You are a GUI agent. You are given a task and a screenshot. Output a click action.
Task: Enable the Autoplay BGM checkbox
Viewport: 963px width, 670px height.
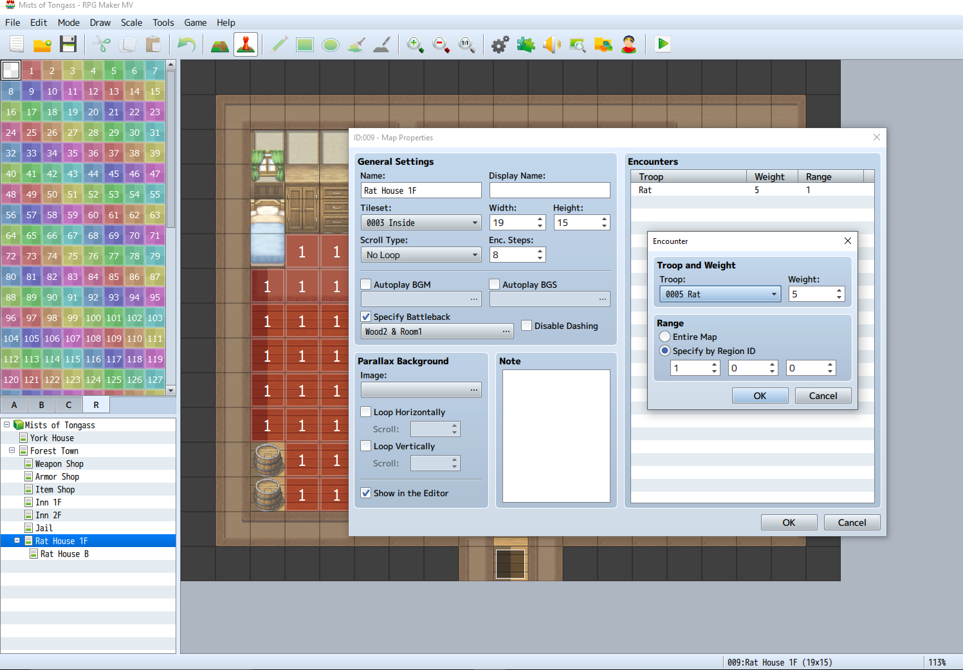(366, 284)
